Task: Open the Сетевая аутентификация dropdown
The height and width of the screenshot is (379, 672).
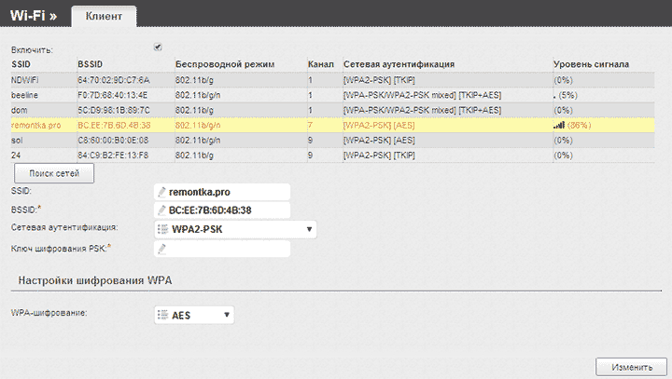Action: [x=234, y=229]
